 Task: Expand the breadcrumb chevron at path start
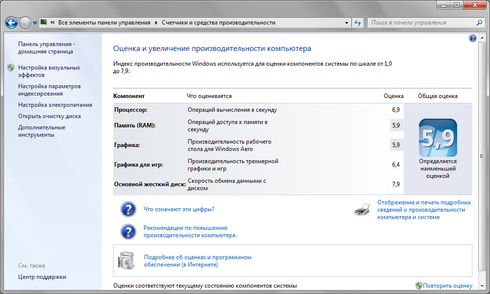click(x=52, y=23)
